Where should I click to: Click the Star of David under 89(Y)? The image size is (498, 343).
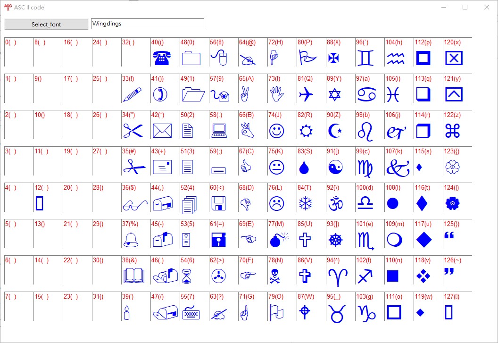pyautogui.click(x=334, y=94)
